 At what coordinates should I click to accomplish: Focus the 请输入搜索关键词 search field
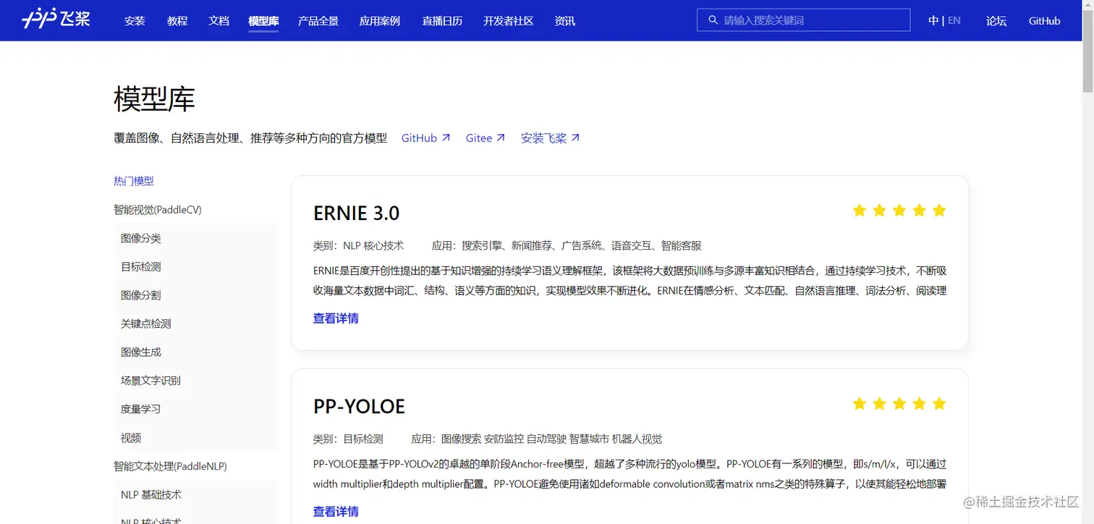tap(803, 20)
